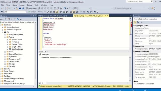Click the Decrease Indent icon

tap(88, 12)
